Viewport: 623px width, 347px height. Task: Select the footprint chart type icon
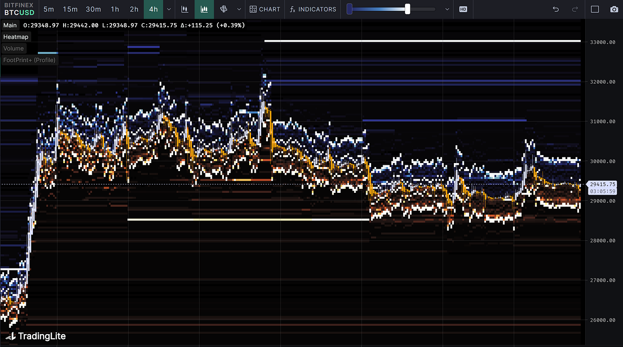tap(224, 9)
